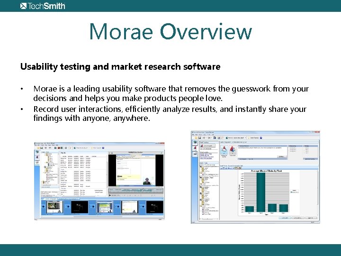This screenshot has width=341, height=256.
Task: Select the top monitor icon tab in right window sidebar
Action: tap(195, 142)
